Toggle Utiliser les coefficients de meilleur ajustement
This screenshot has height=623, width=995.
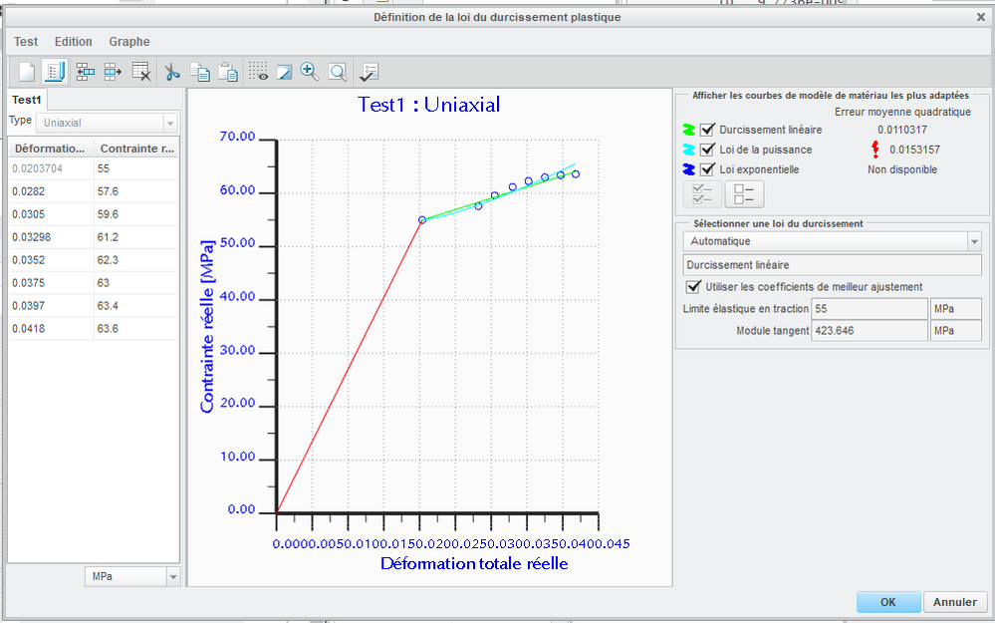pos(693,287)
